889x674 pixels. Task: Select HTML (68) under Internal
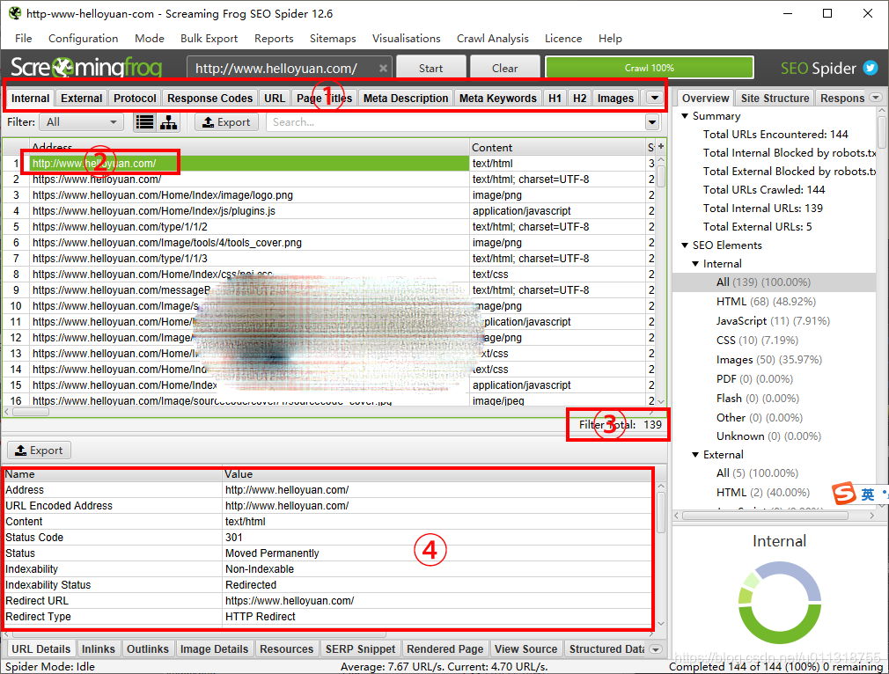(x=766, y=302)
